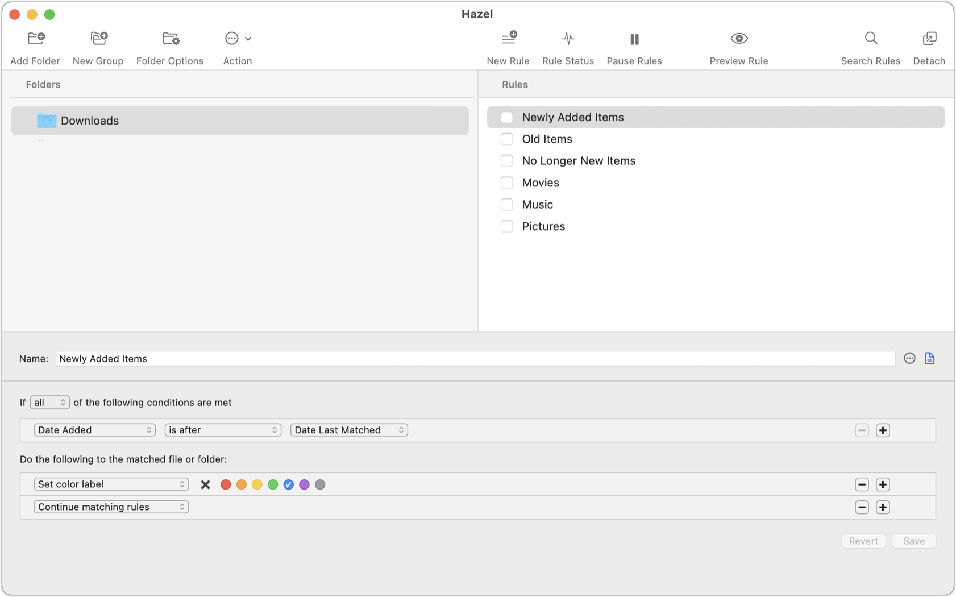
Task: Select the Downloads folder
Action: click(x=240, y=121)
